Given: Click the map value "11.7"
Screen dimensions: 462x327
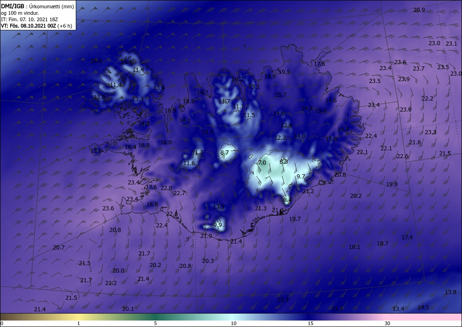Looking at the screenshot, I should [224, 101].
